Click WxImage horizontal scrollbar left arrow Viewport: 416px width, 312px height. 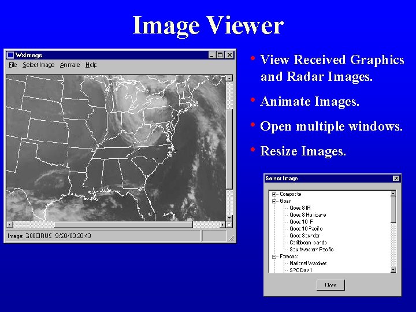pos(10,225)
